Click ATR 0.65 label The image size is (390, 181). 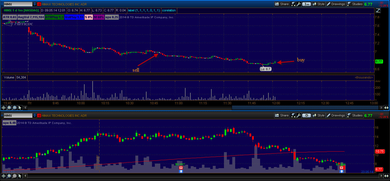9,17
